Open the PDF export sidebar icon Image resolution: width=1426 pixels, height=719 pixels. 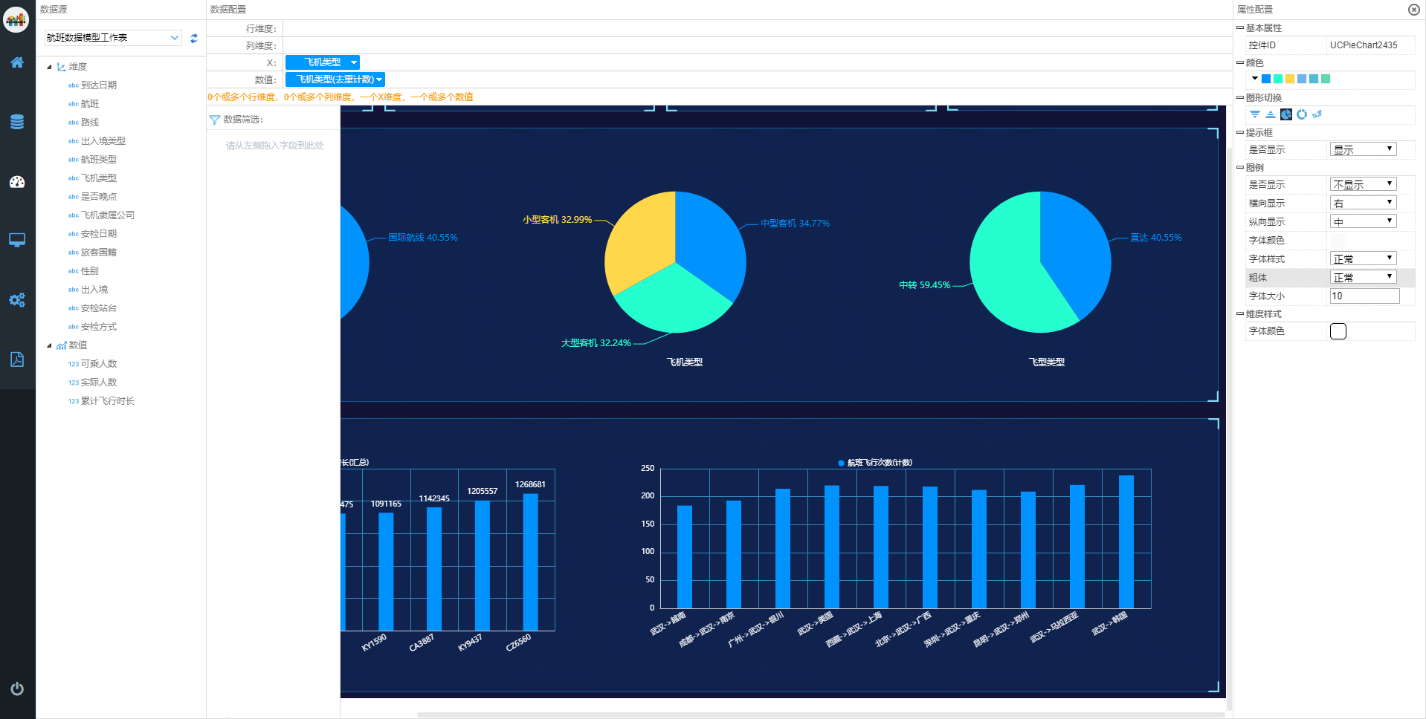[17, 359]
